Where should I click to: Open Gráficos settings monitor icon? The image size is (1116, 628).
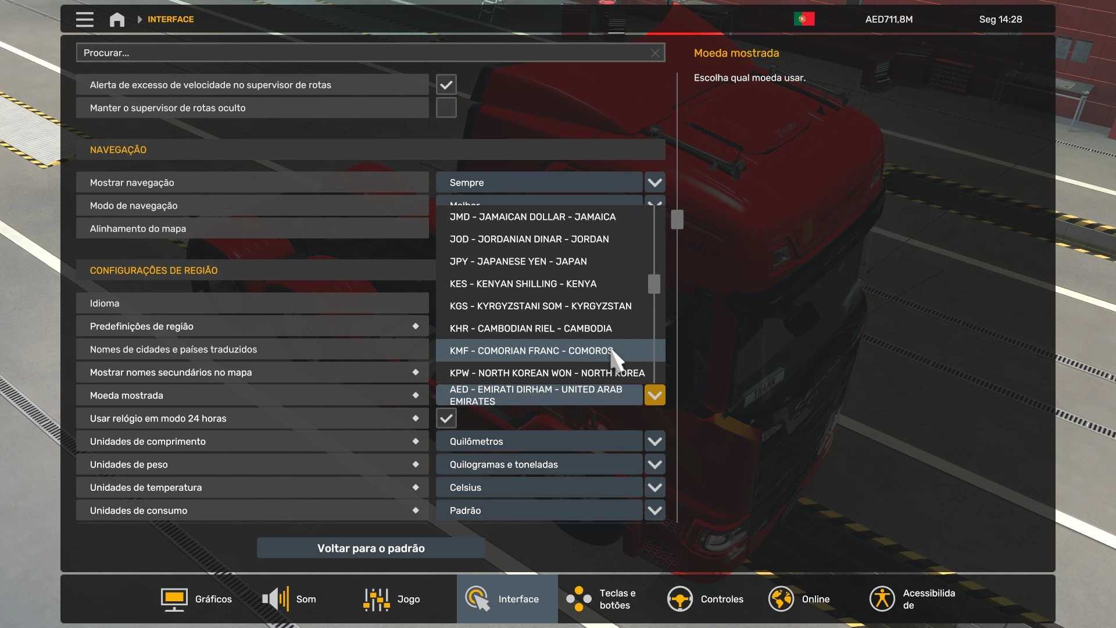(x=174, y=599)
